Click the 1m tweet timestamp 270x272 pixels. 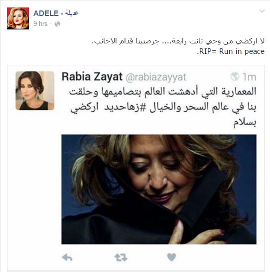[249, 77]
